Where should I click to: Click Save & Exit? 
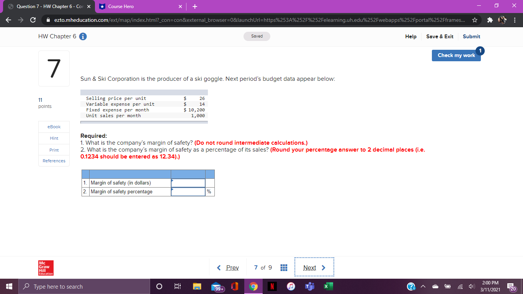[x=440, y=36]
